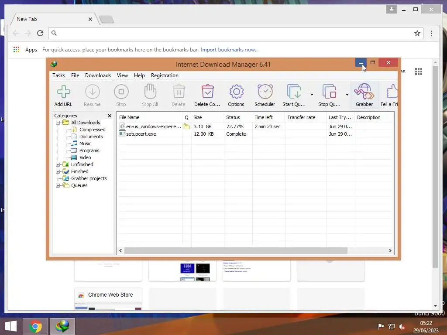Click the Chrome taskbar icon
The height and width of the screenshot is (335, 447).
click(x=35, y=326)
